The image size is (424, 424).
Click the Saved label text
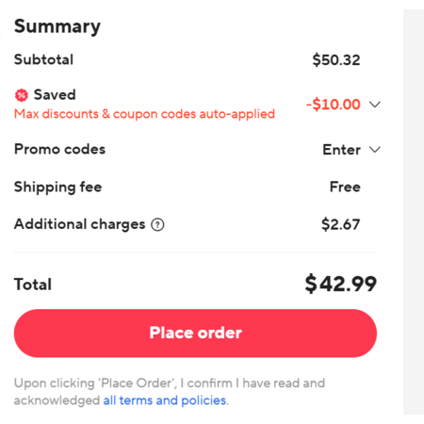[x=55, y=94]
